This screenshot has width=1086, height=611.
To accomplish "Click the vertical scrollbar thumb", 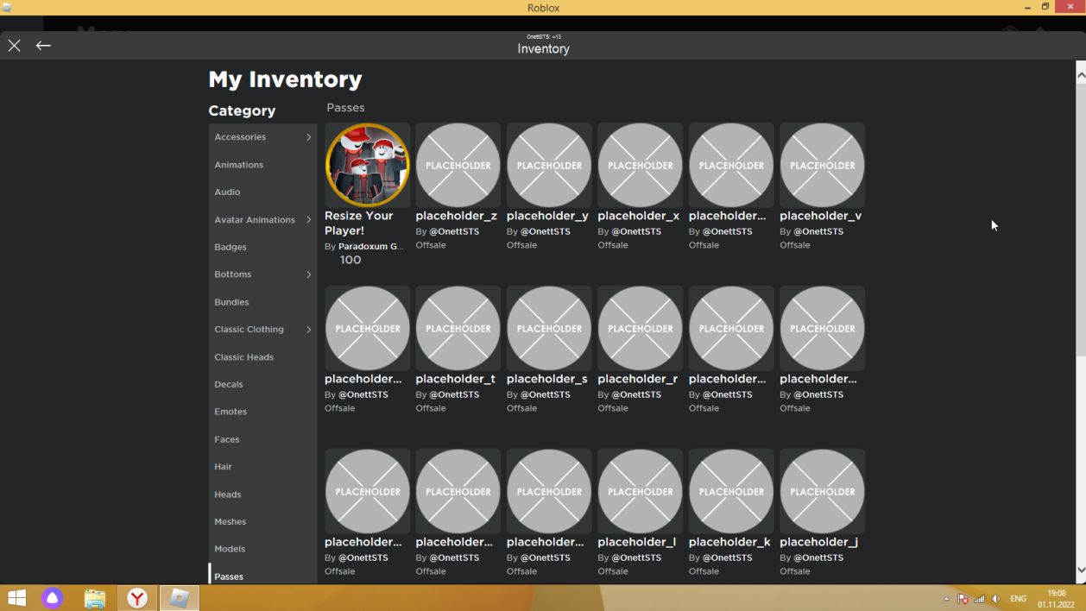I will point(1081,219).
